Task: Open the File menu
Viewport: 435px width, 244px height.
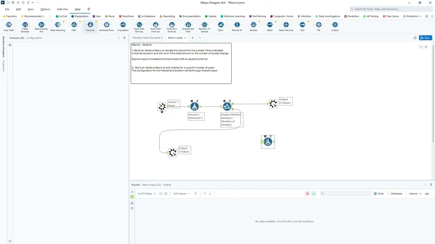Action: pyautogui.click(x=7, y=9)
